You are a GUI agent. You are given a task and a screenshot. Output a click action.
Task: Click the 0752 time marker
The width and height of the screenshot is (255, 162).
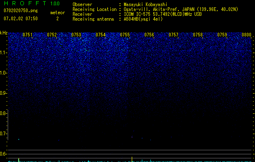pos(52,35)
